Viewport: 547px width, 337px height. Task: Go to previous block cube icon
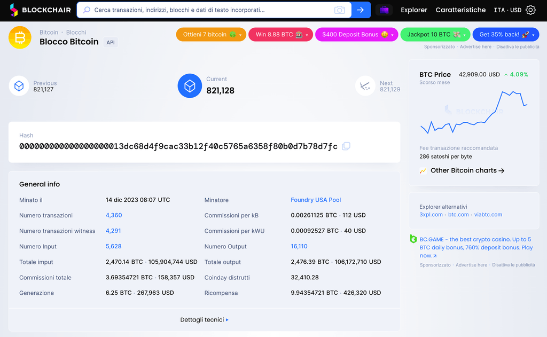pyautogui.click(x=19, y=86)
